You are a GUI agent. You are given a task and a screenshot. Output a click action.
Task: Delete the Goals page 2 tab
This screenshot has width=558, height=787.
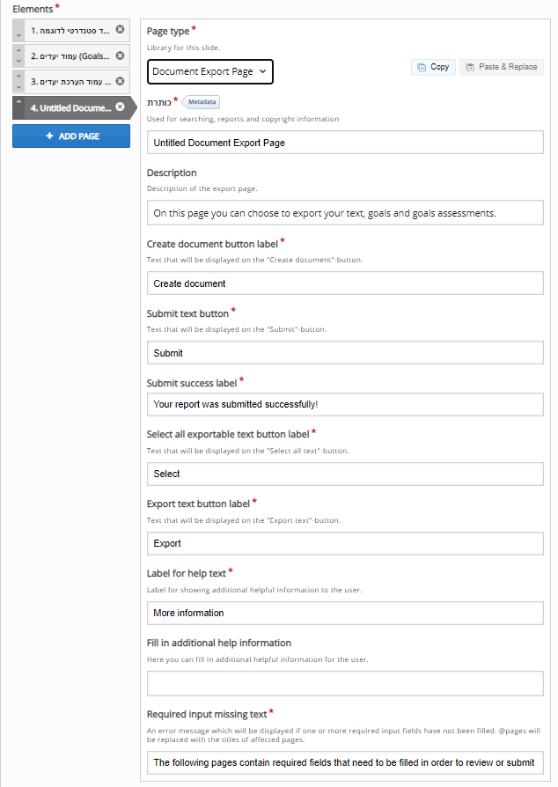pos(120,55)
